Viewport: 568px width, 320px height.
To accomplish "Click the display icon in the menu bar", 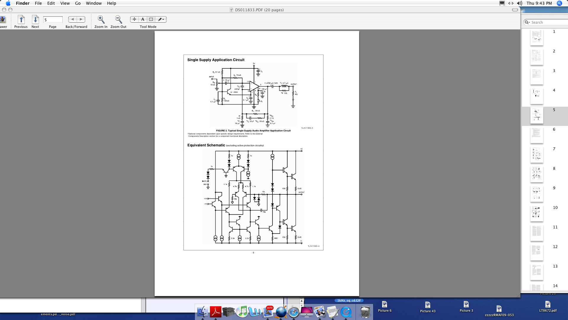I will (502, 3).
